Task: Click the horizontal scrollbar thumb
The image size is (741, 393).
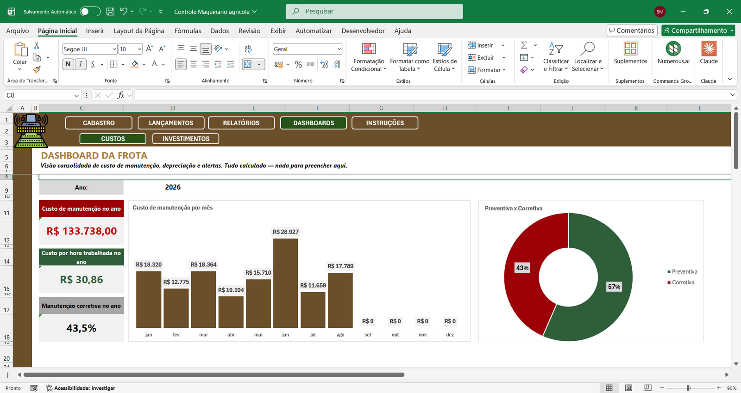Action: pos(214,375)
